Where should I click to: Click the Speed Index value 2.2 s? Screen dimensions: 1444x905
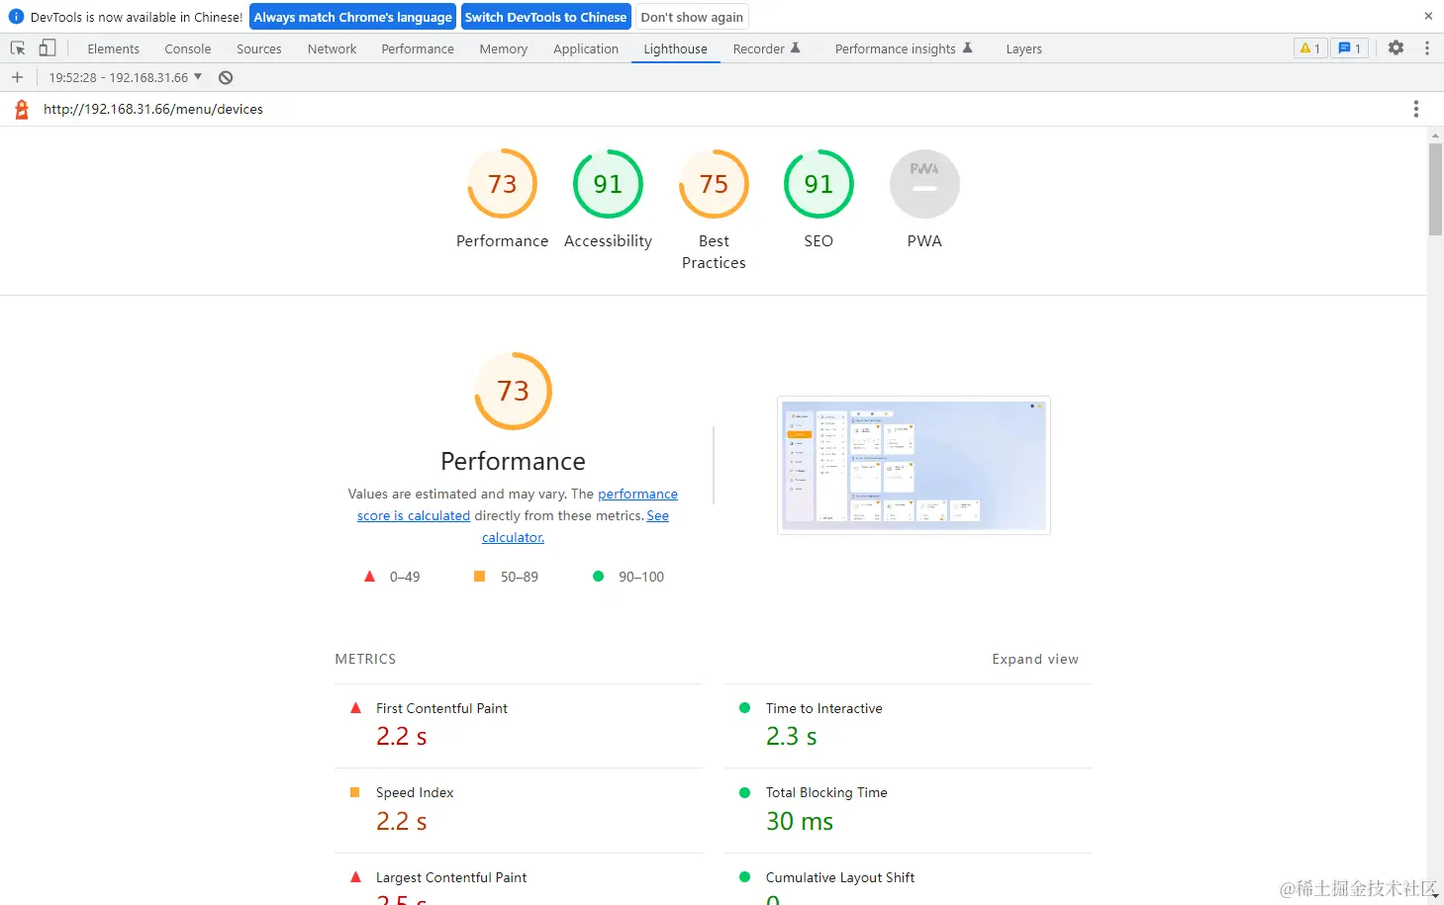401,821
